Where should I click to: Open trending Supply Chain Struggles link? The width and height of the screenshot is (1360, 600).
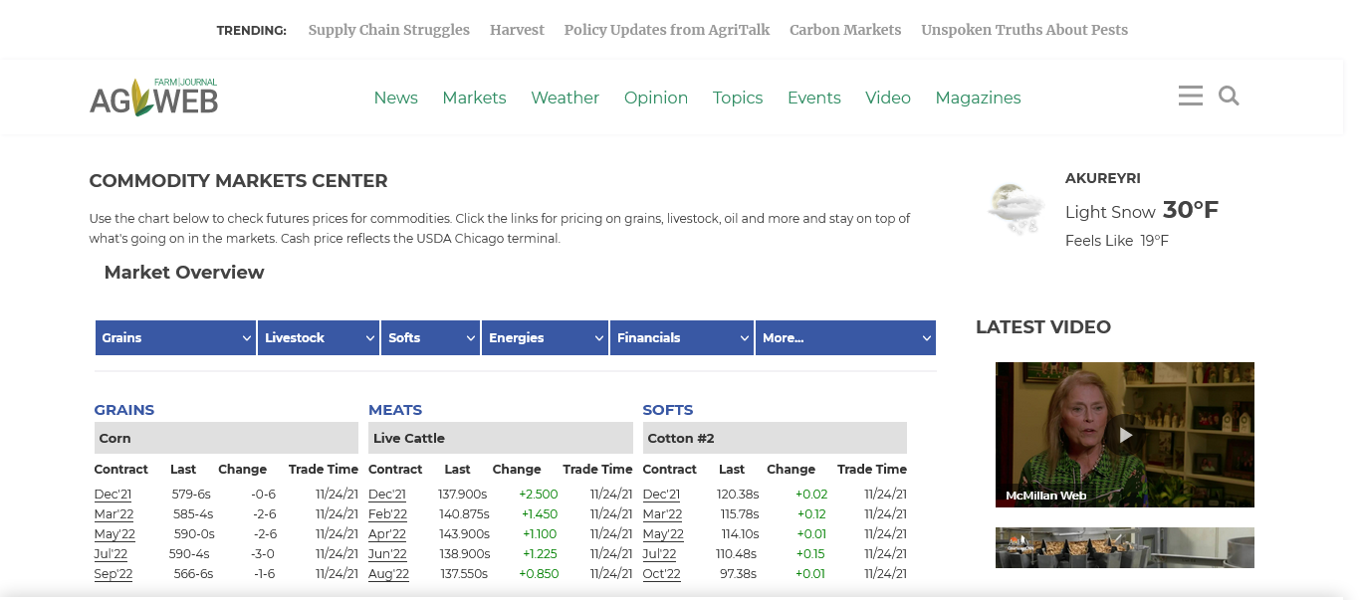tap(388, 30)
